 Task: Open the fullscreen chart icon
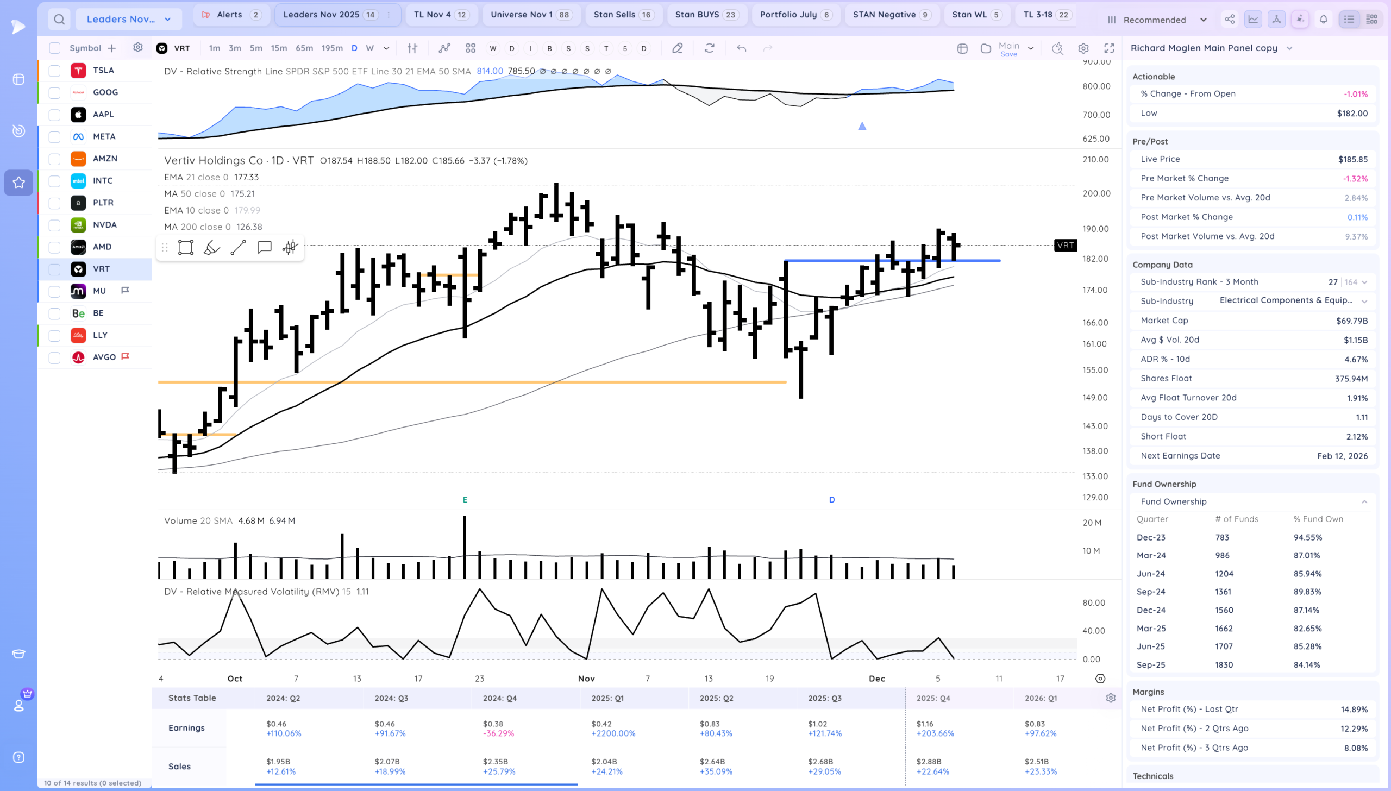click(x=1109, y=48)
